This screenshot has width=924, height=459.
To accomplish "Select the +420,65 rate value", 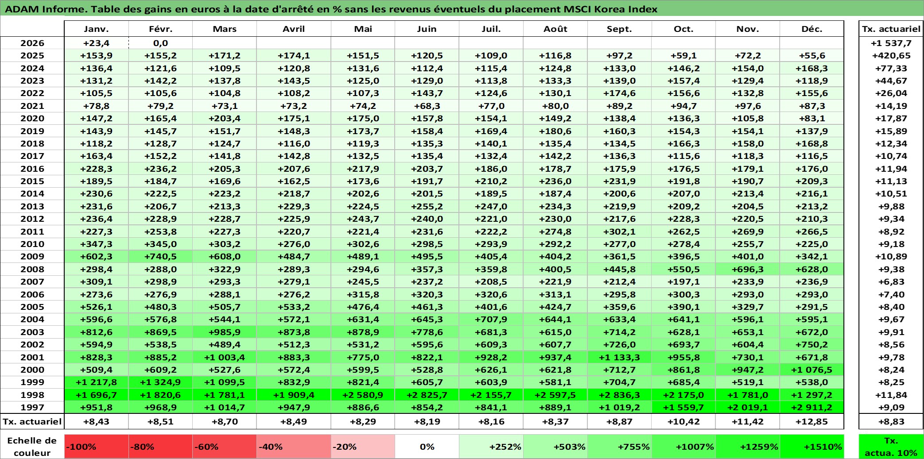I will coord(891,55).
